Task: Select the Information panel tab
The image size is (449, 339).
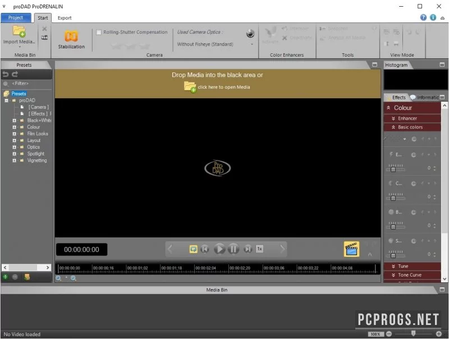Action: pos(424,97)
